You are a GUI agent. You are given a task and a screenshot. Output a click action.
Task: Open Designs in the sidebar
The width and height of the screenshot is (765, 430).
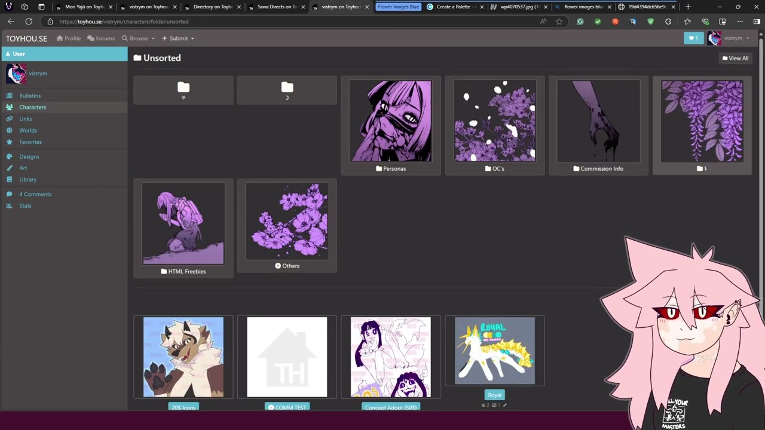pyautogui.click(x=29, y=156)
